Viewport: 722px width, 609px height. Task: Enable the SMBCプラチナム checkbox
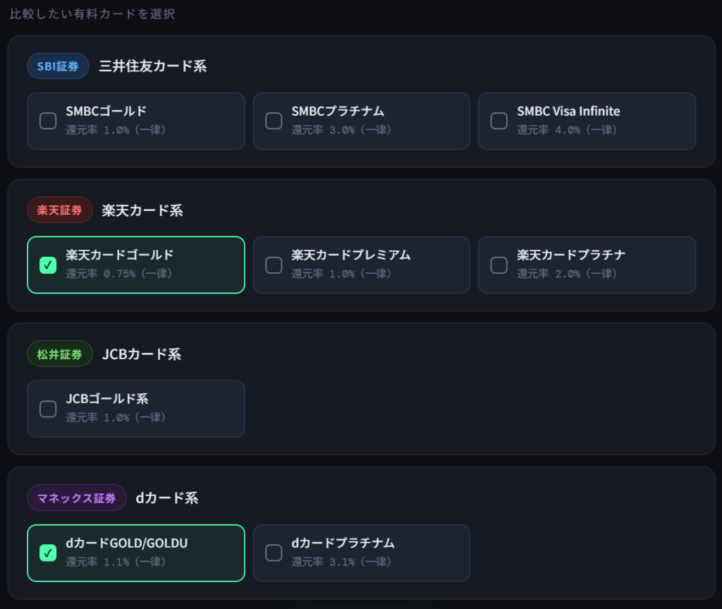pos(274,121)
